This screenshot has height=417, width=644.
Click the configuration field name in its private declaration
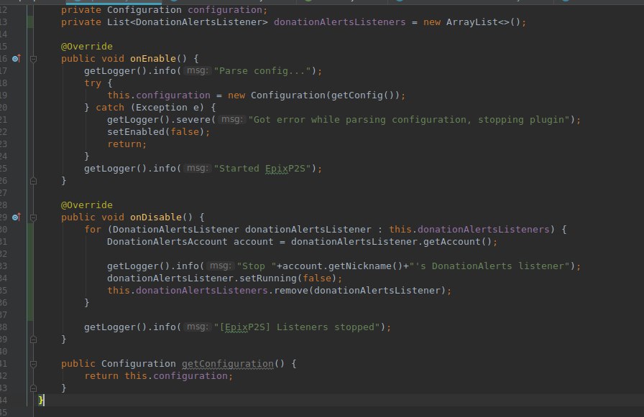coord(225,10)
